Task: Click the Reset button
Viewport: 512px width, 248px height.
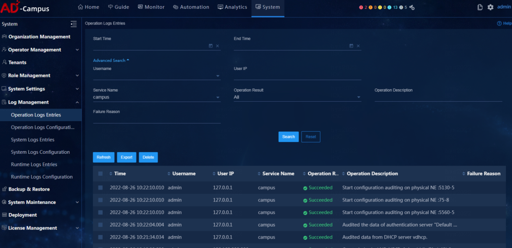Action: (x=311, y=137)
